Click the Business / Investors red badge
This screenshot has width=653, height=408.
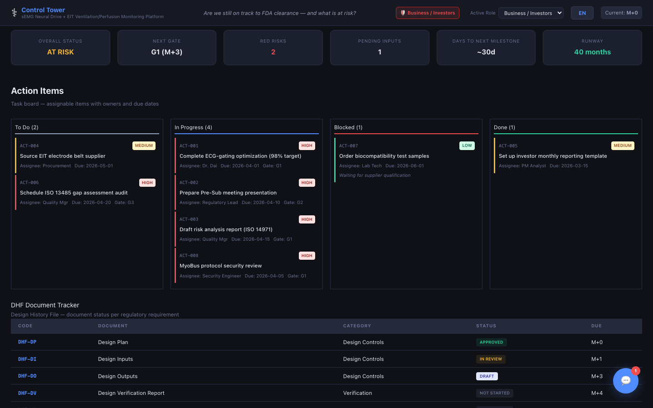pos(427,13)
